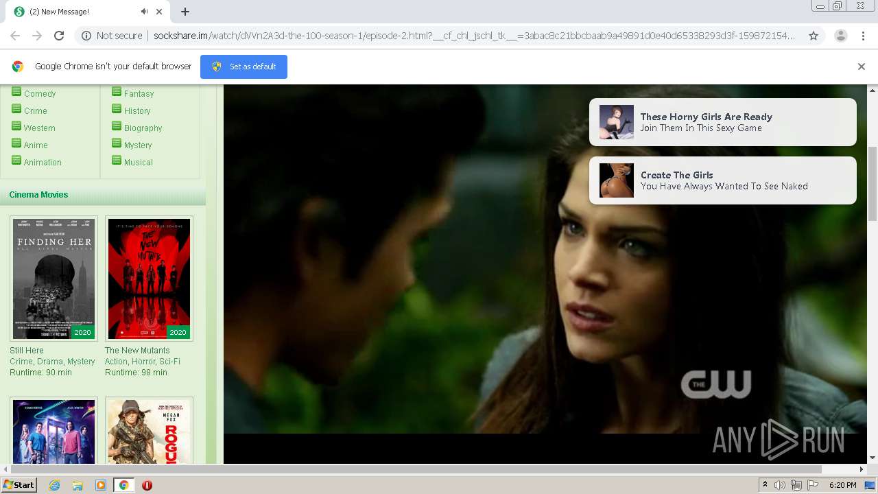Image resolution: width=878 pixels, height=494 pixels.
Task: Open File Explorer from the taskbar
Action: [x=78, y=485]
